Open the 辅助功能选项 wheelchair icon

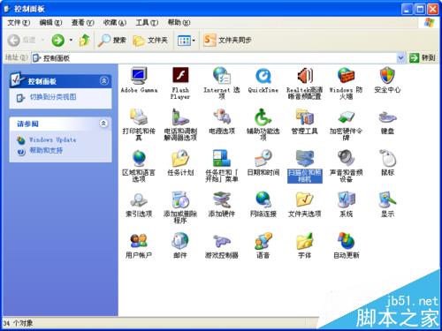(x=263, y=117)
